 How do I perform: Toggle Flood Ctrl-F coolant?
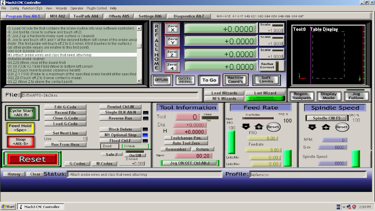pyautogui.click(x=120, y=141)
